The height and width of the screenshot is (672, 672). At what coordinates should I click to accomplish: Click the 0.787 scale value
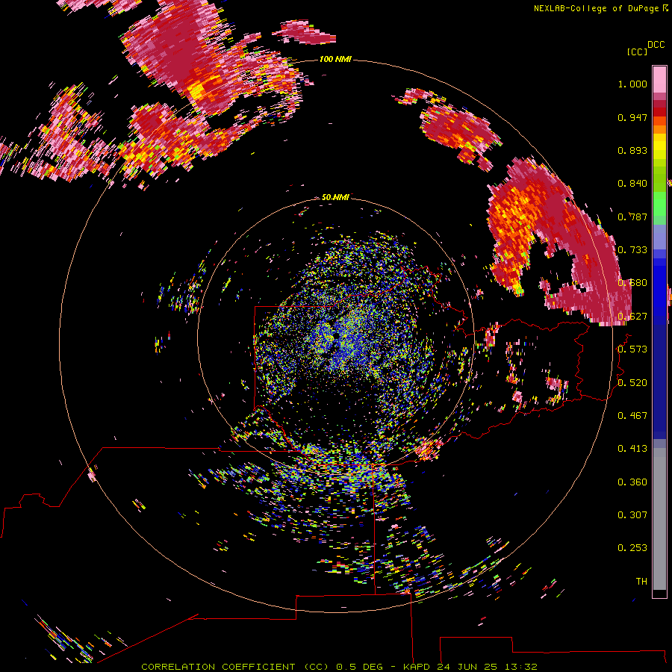[x=632, y=217]
